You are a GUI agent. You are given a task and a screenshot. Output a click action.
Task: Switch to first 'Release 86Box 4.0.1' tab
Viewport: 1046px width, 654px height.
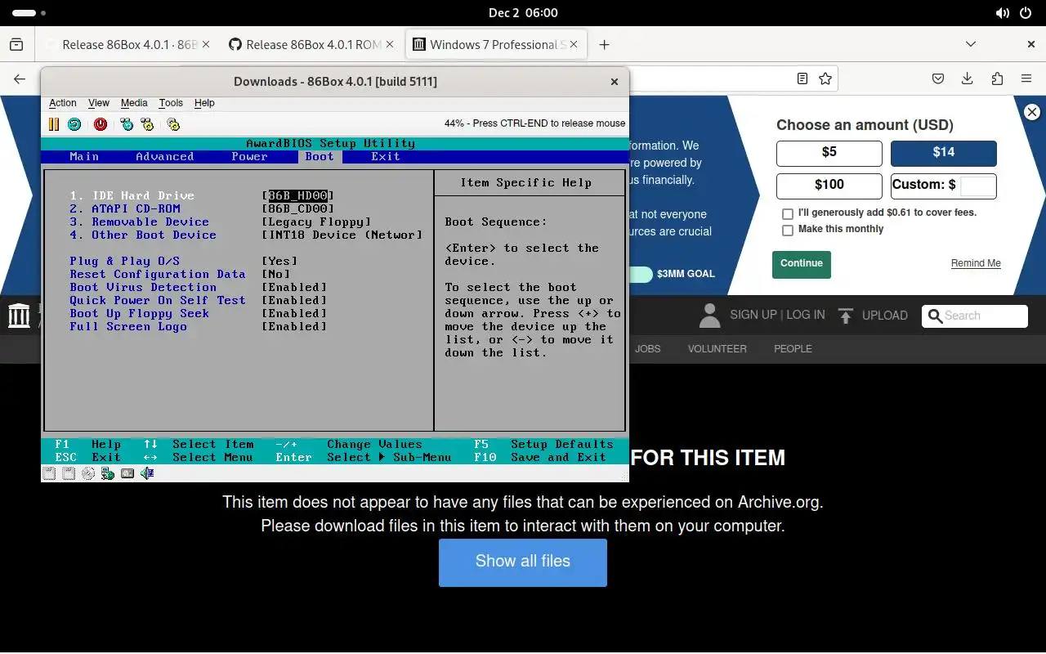coord(129,44)
